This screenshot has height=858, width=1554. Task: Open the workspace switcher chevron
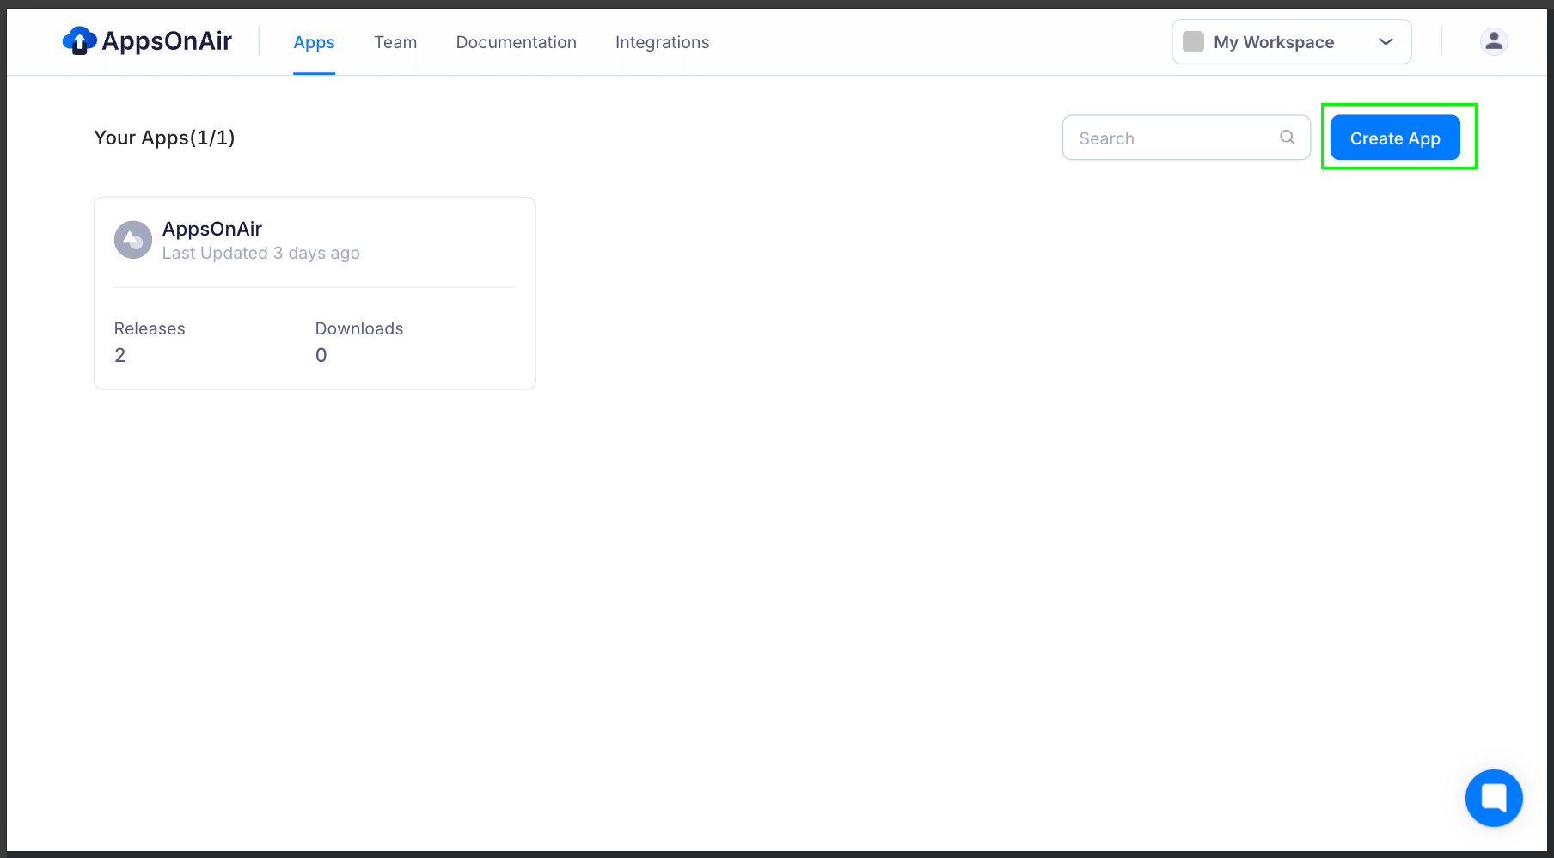click(x=1385, y=41)
